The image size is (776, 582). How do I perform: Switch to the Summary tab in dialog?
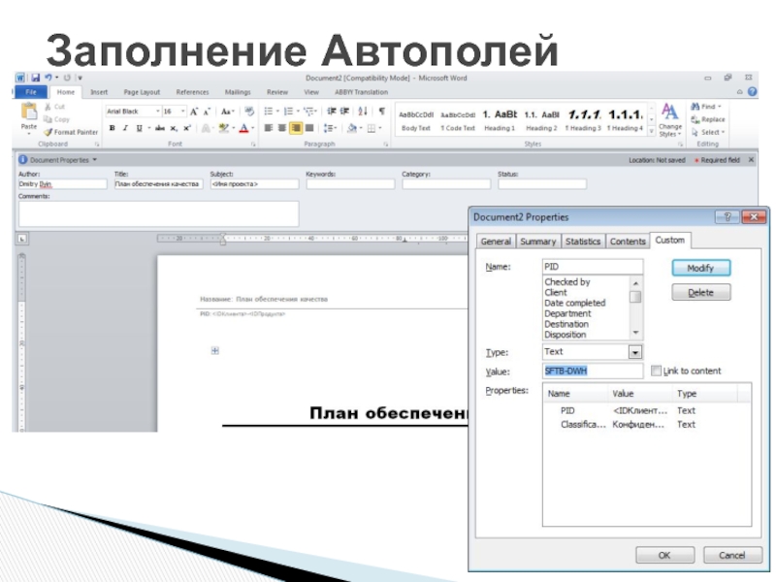pyautogui.click(x=537, y=242)
